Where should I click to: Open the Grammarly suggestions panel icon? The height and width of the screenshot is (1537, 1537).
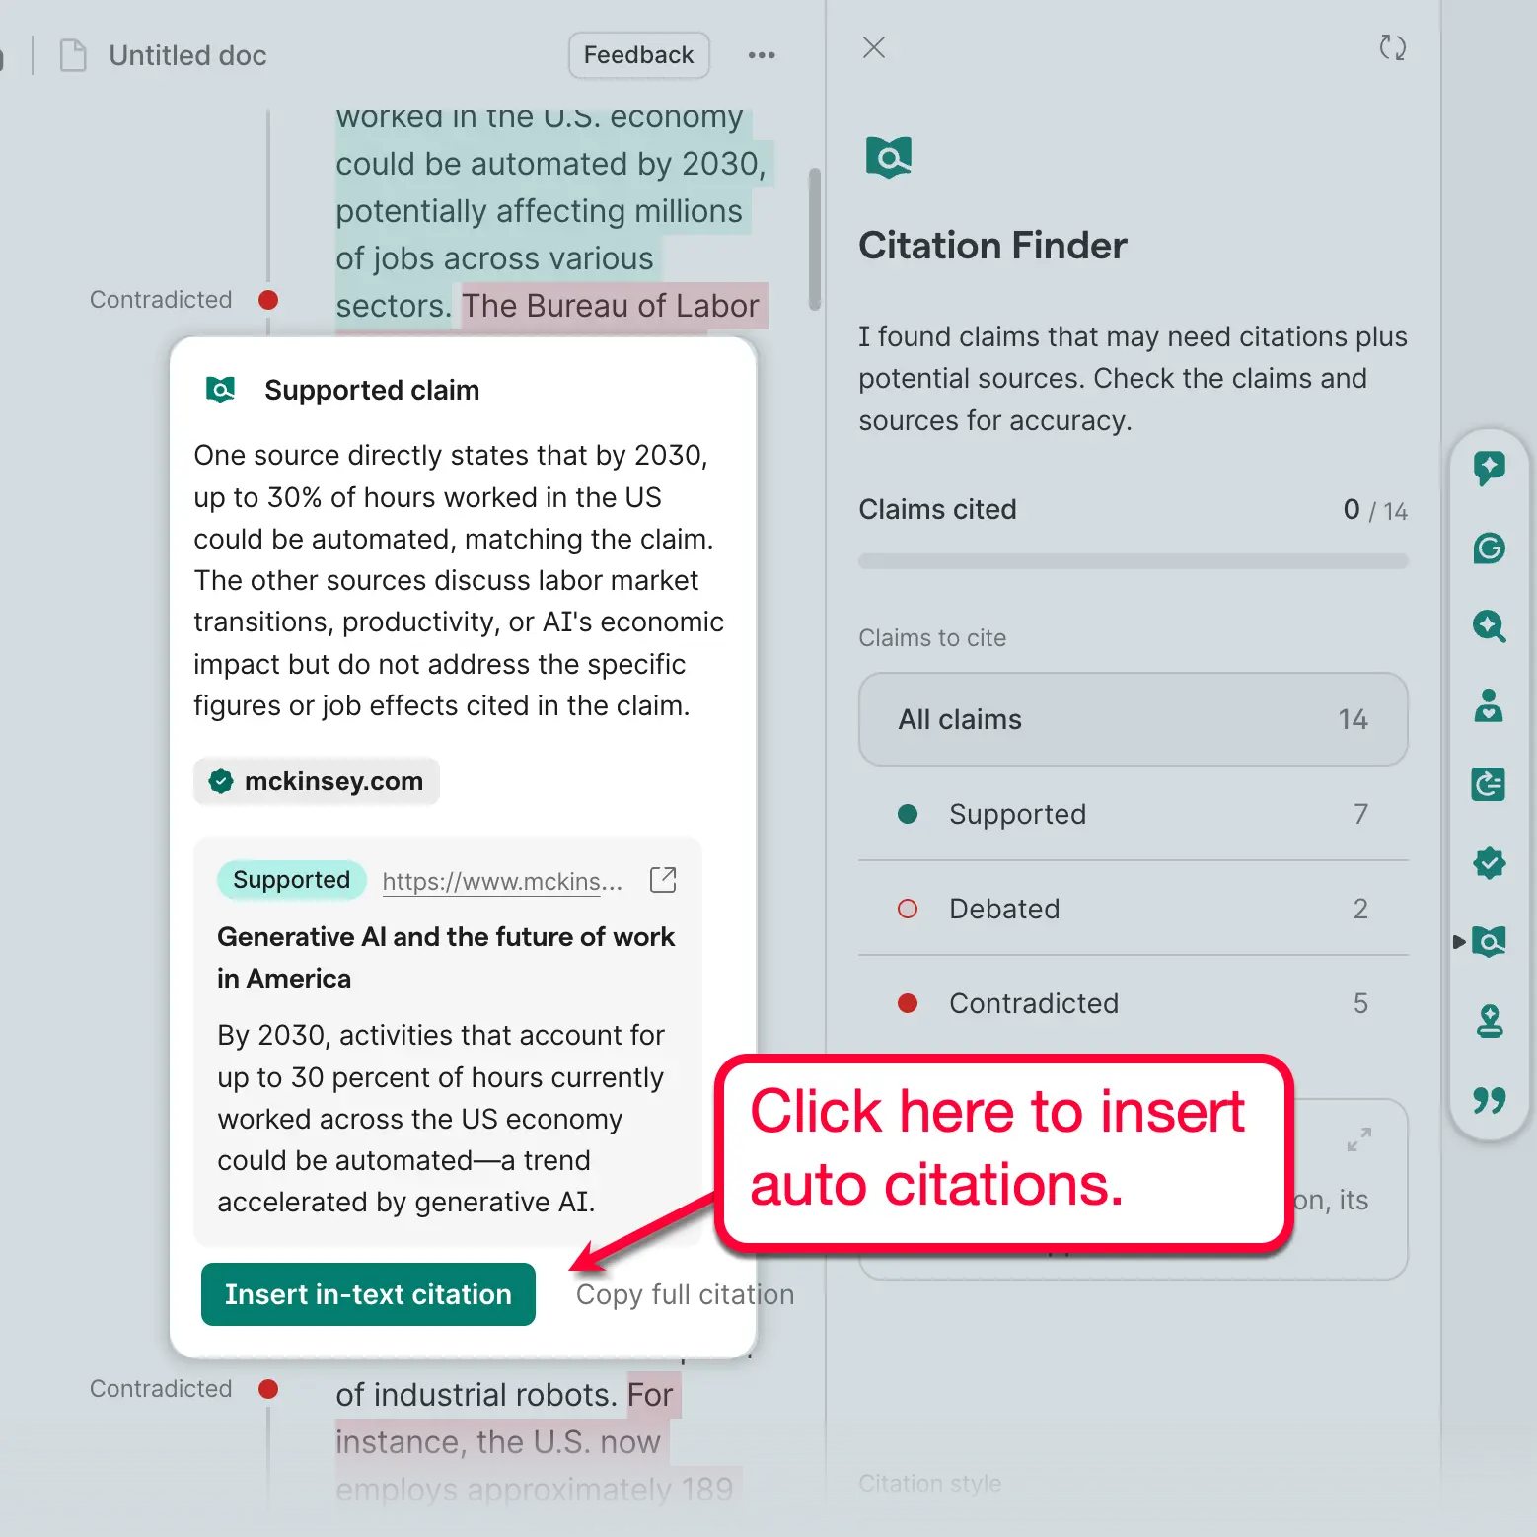(1490, 468)
